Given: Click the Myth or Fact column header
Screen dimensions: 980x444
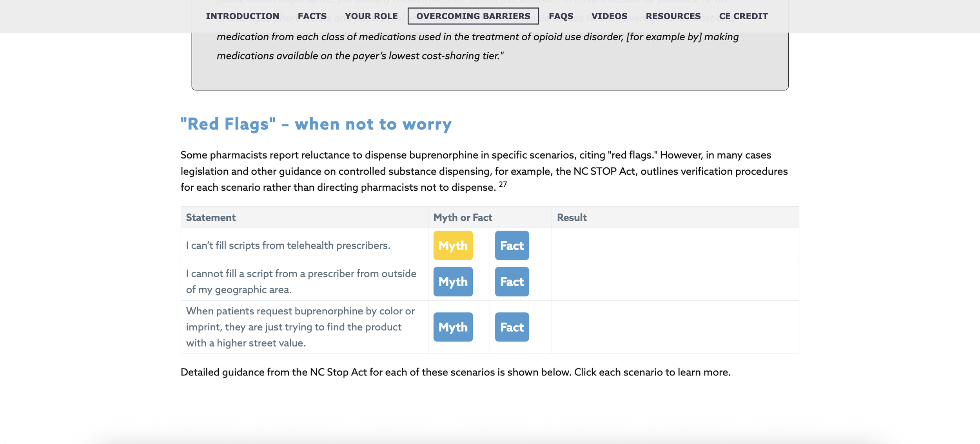Looking at the screenshot, I should [x=463, y=218].
